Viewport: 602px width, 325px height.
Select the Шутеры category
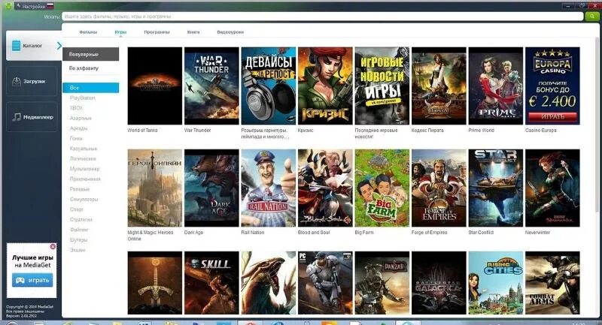tap(79, 239)
